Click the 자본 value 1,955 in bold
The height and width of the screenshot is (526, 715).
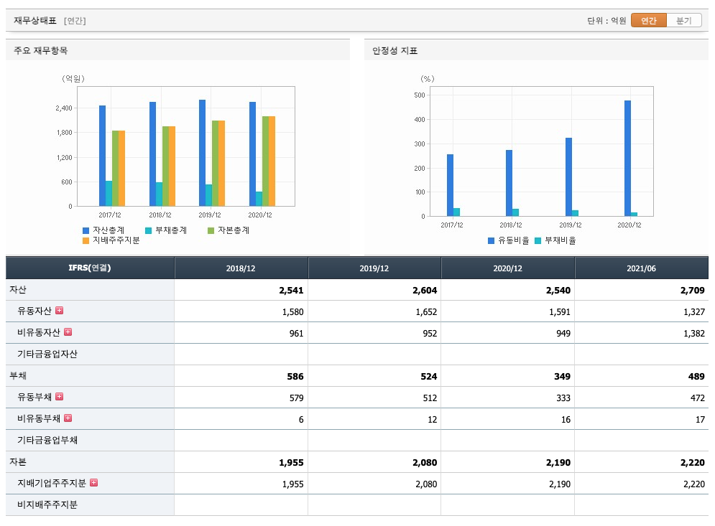(291, 462)
